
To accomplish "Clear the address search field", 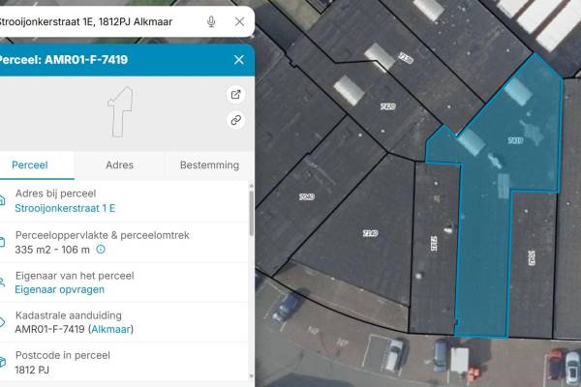I will [x=239, y=21].
